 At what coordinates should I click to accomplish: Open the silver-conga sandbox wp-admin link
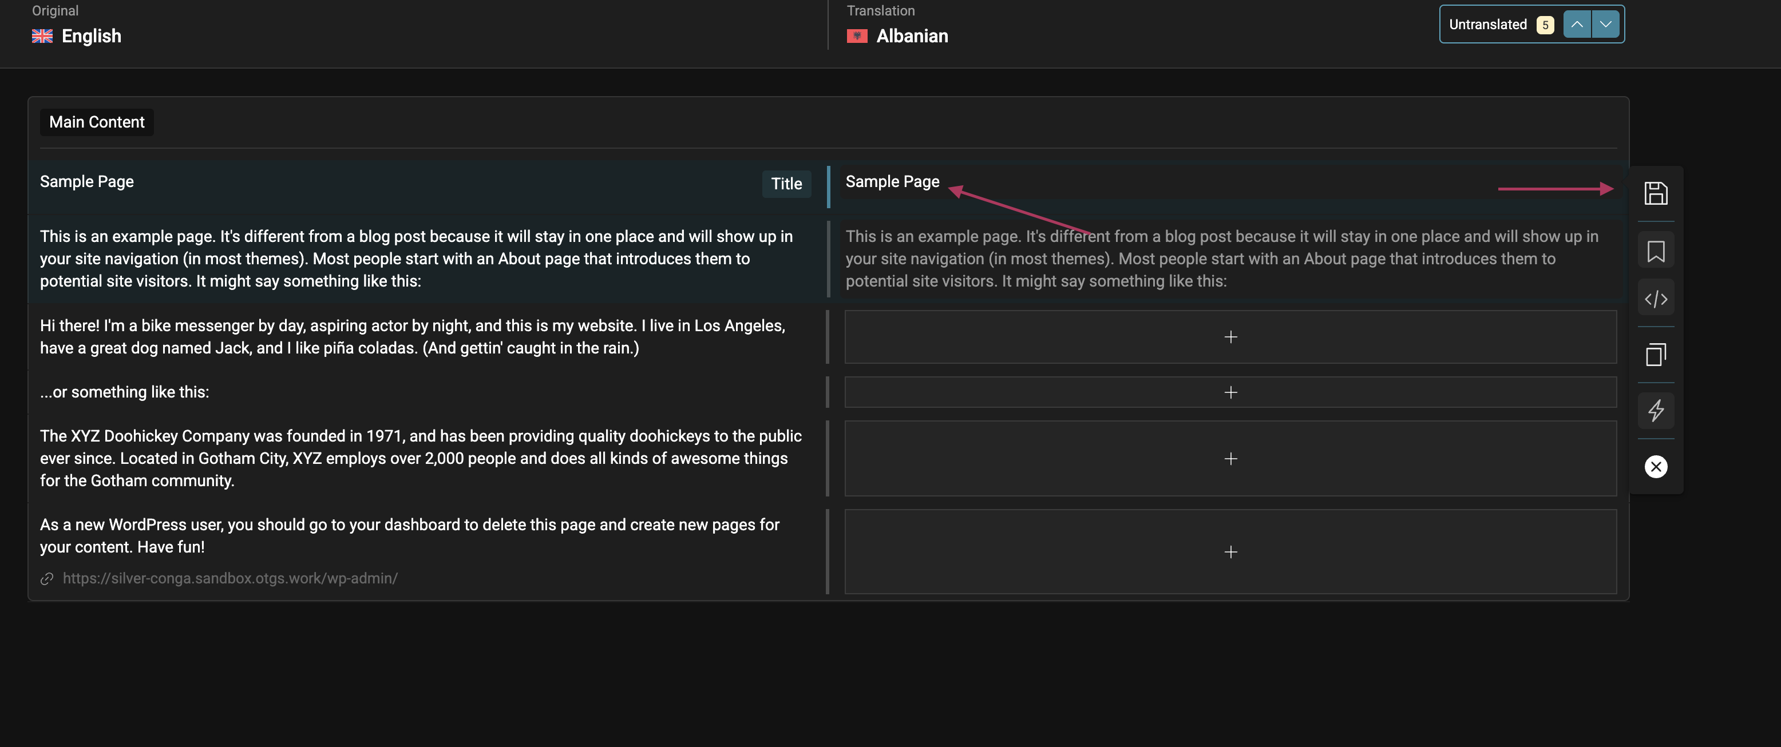click(x=229, y=578)
